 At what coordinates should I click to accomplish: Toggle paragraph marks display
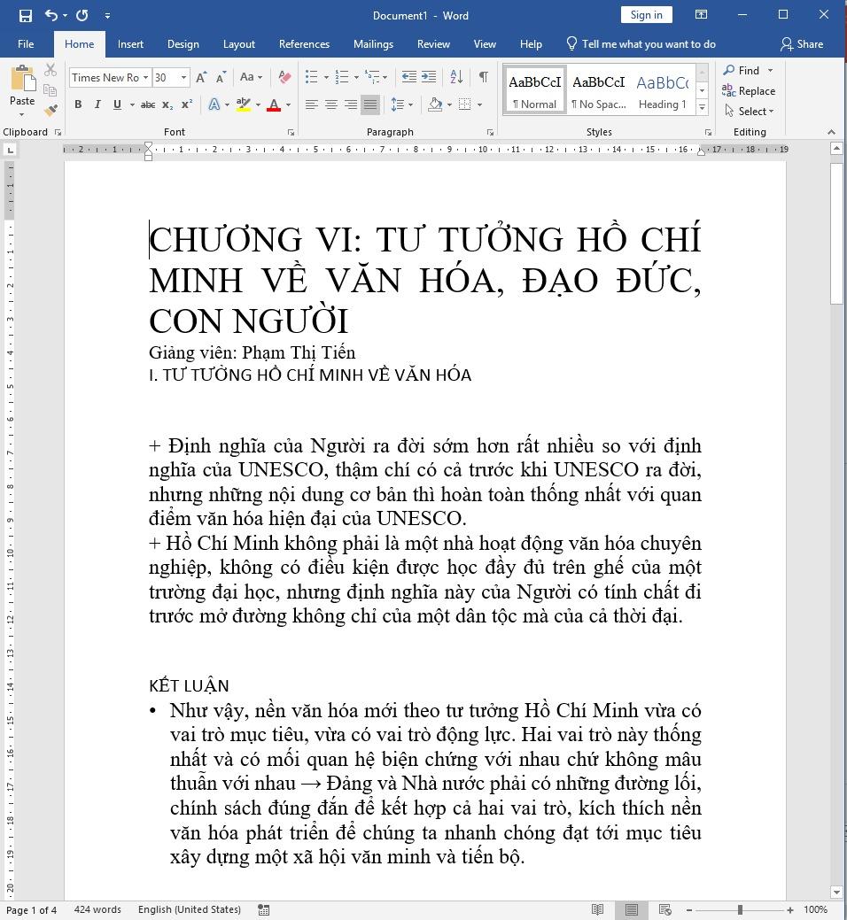point(483,77)
